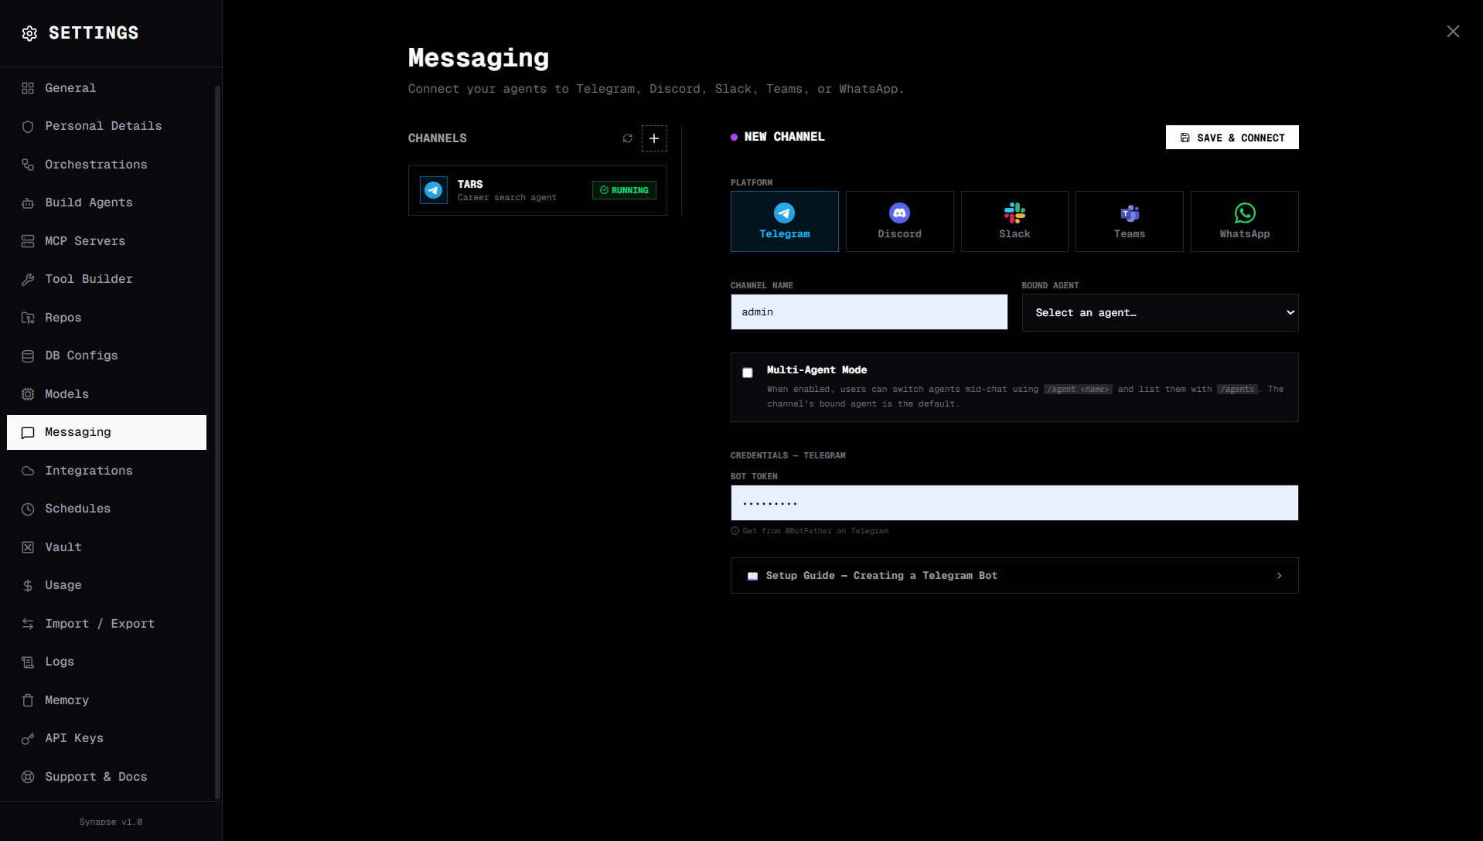
Task: Select the Telegram platform
Action: tap(785, 221)
